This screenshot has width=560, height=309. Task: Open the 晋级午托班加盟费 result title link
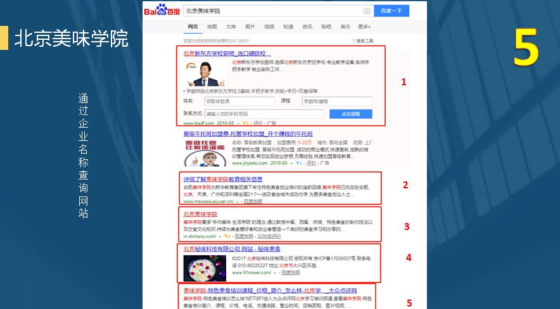click(248, 134)
